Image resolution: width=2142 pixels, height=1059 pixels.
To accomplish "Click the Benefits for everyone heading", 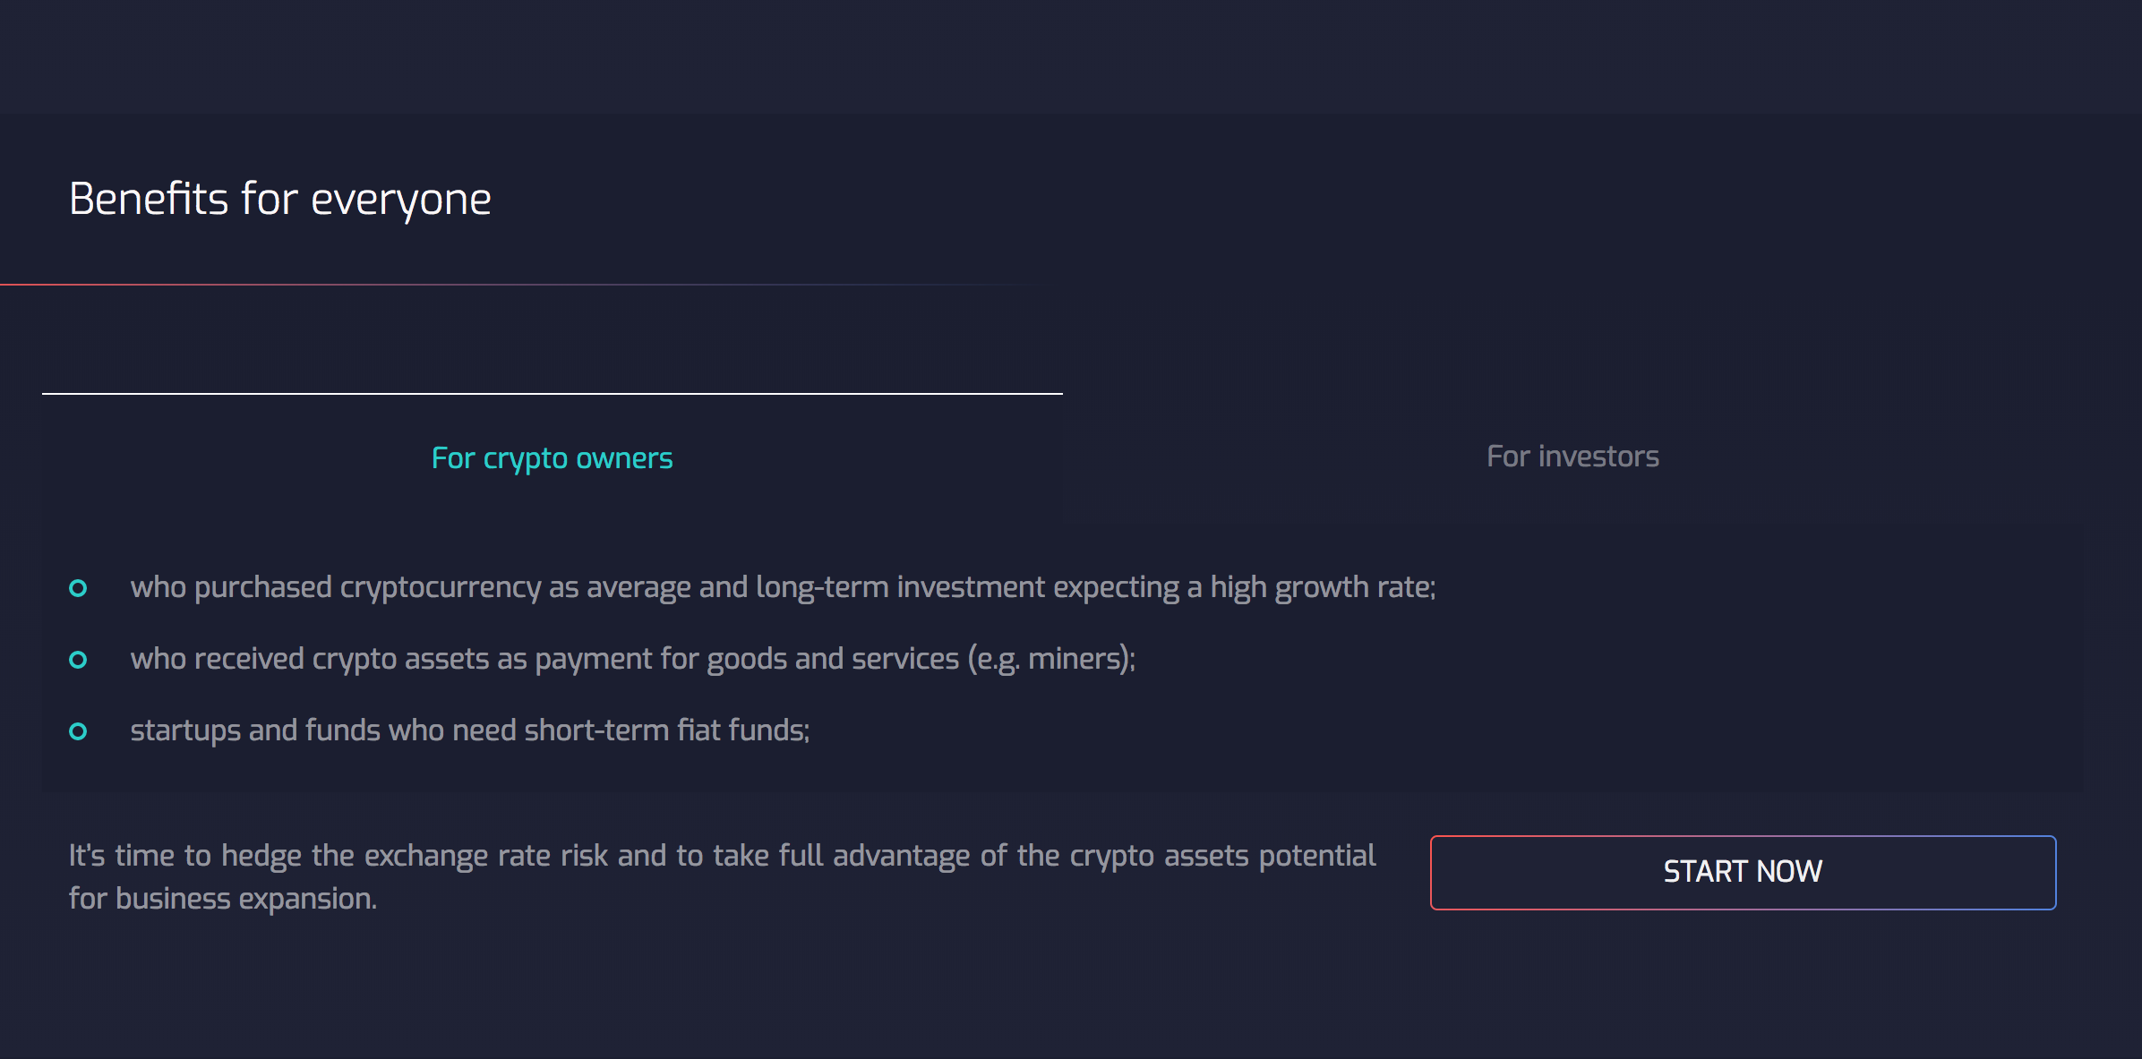I will pos(279,198).
